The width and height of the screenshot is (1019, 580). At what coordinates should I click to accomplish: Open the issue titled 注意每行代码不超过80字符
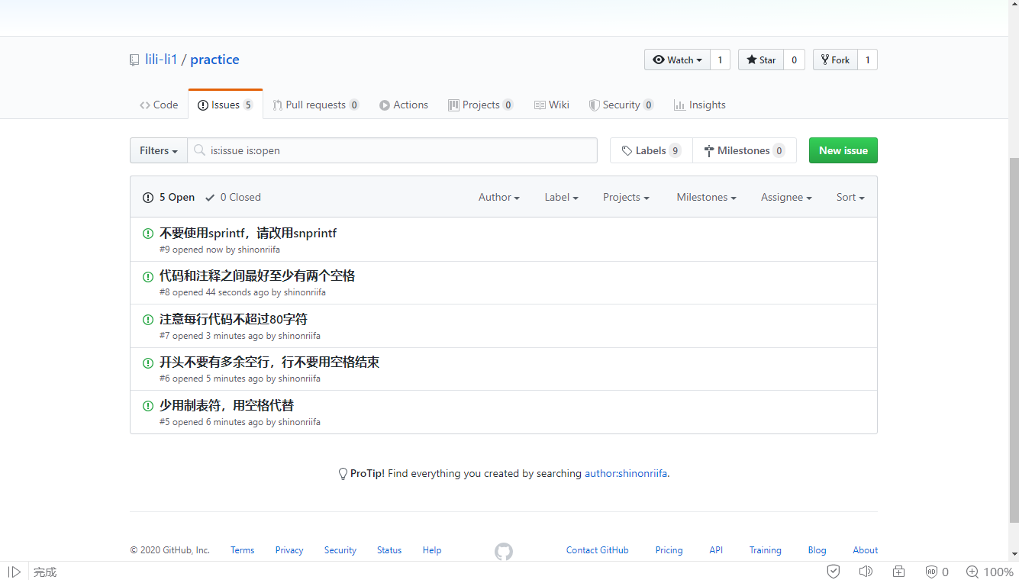[x=234, y=320]
